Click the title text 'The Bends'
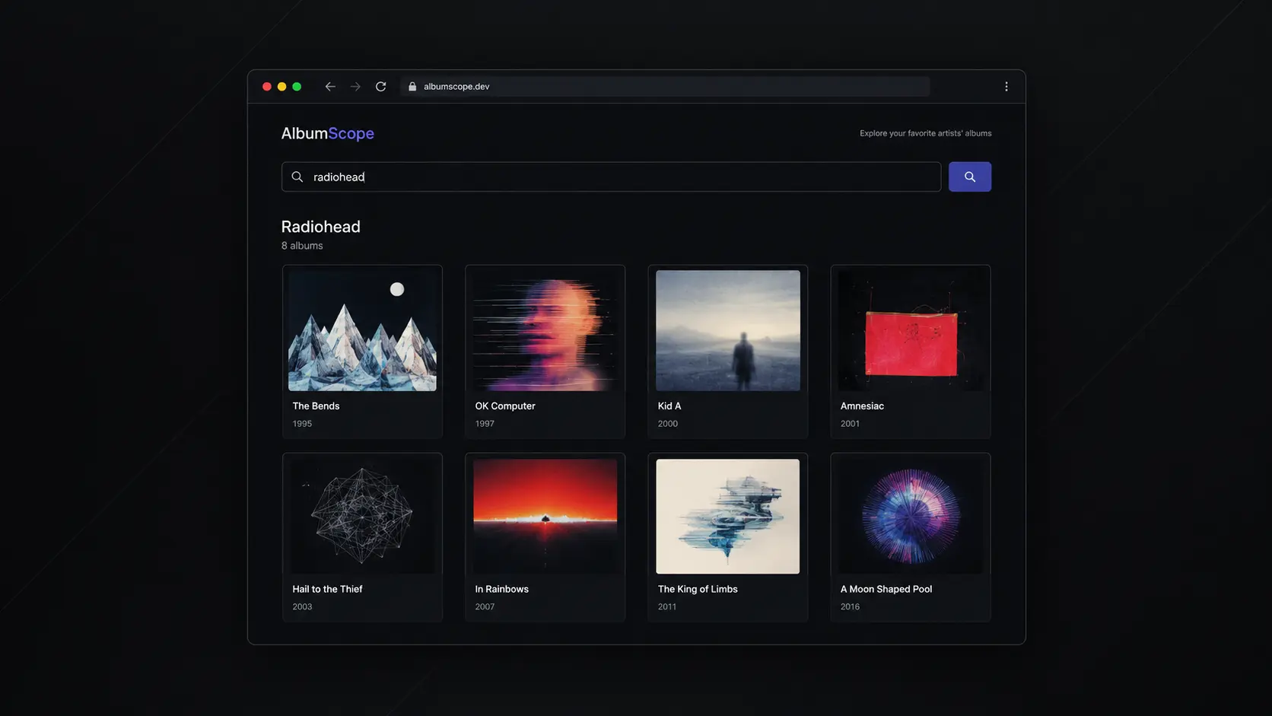Screen dimensions: 1272x716 click(x=316, y=406)
